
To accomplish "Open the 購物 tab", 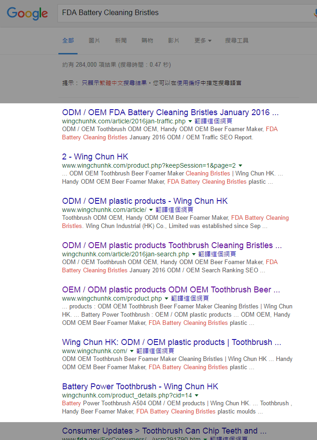I will (147, 41).
